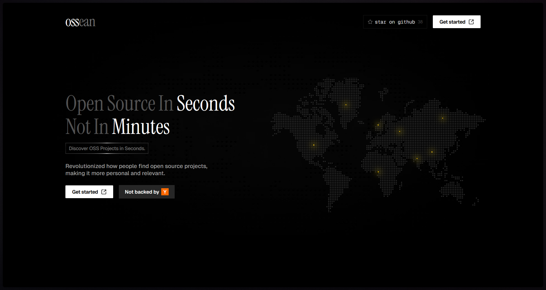Viewport: 546px width, 290px height.
Task: Click the lower 'Get started' button
Action: tap(89, 192)
